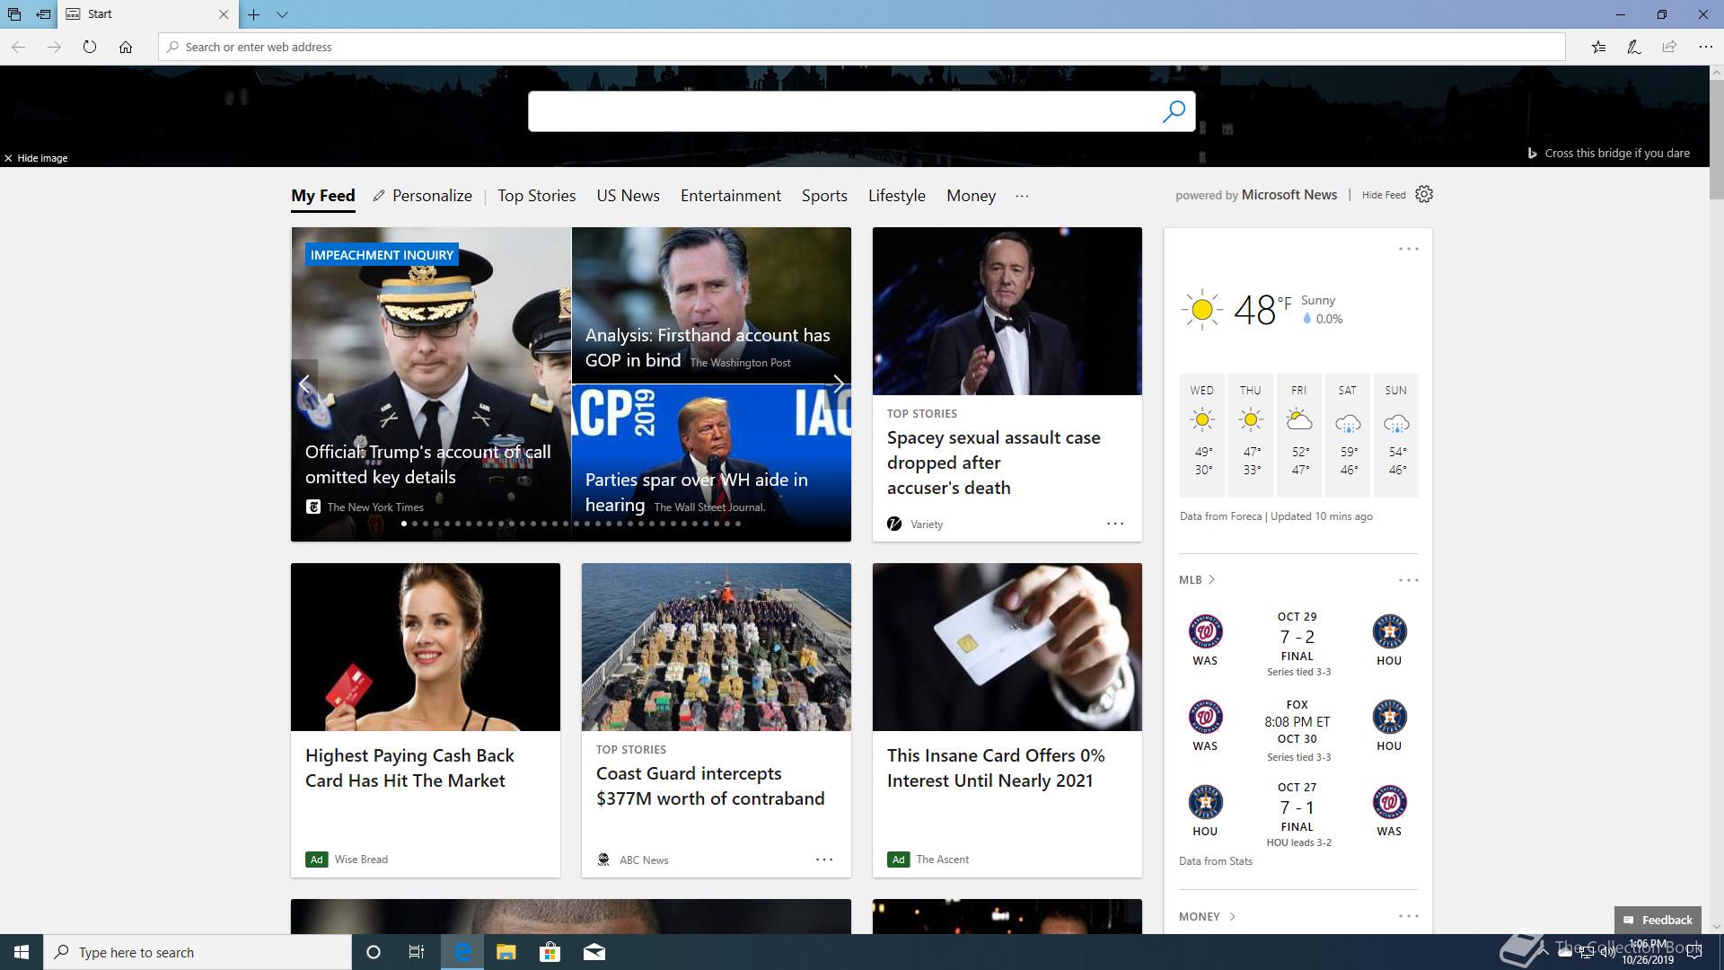Open 'Coast Guard intercepts $377M' headline
Image resolution: width=1724 pixels, height=970 pixels.
click(710, 786)
